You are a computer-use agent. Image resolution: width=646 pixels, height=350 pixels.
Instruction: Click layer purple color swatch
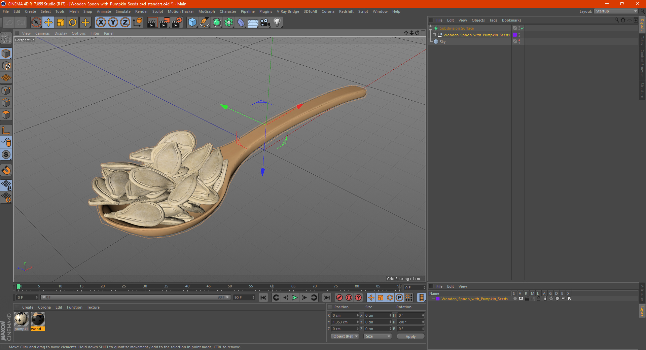pos(437,299)
